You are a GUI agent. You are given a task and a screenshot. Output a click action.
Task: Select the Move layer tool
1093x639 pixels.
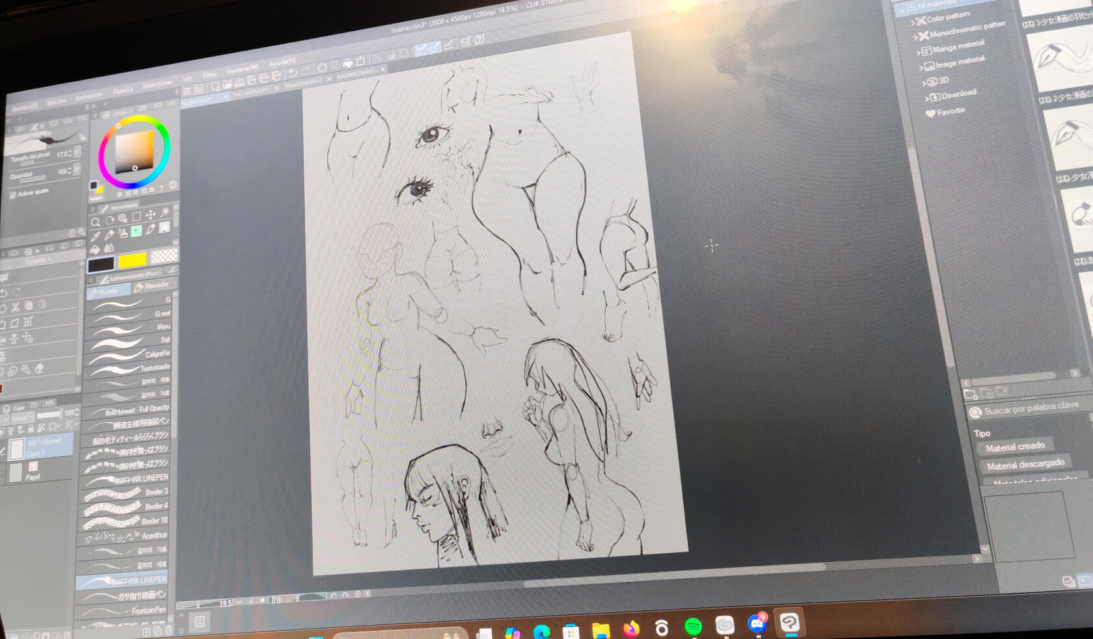pos(150,215)
